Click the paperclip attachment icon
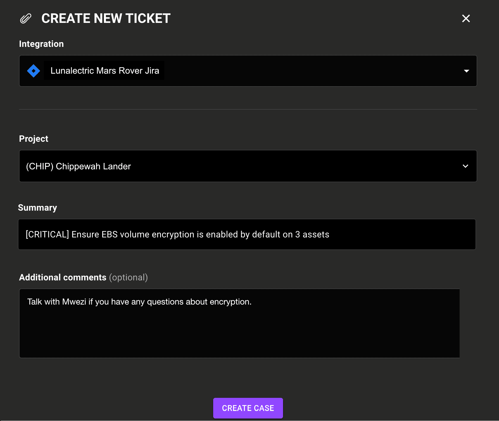This screenshot has height=421, width=499. (26, 18)
